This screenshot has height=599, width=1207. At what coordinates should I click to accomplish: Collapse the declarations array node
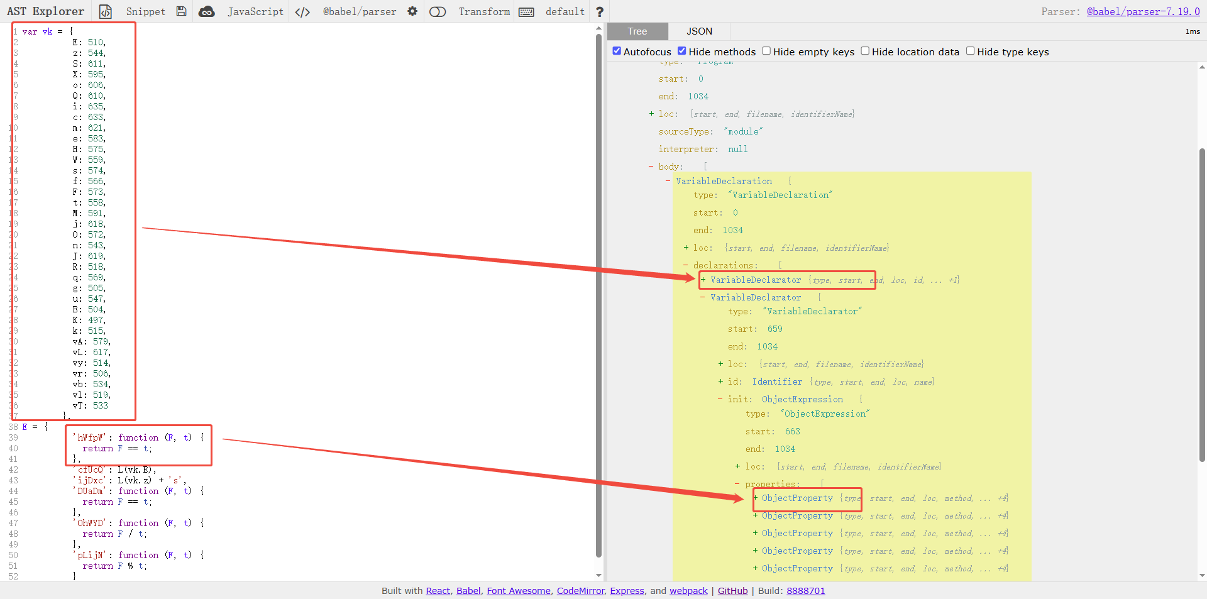pos(686,265)
